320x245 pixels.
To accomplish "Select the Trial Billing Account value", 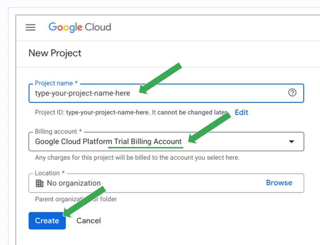I will click(x=108, y=142).
